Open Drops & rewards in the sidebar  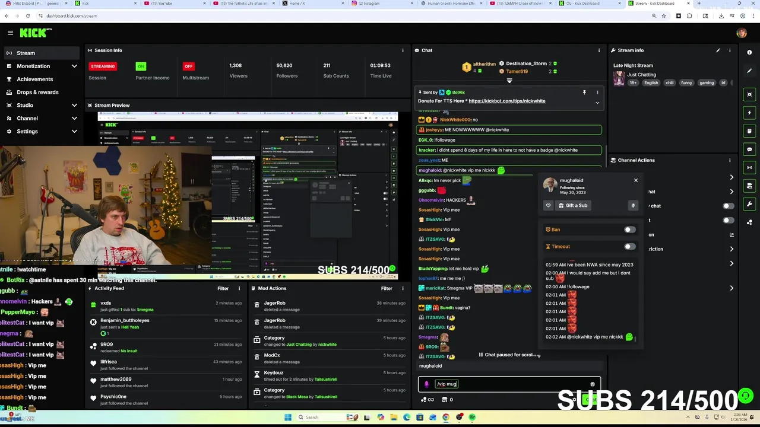coord(41,92)
